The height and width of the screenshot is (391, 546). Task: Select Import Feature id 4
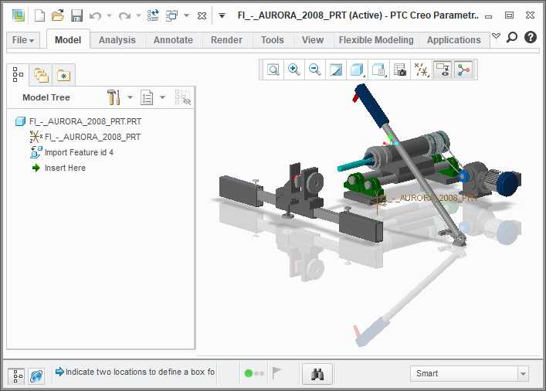tap(72, 152)
